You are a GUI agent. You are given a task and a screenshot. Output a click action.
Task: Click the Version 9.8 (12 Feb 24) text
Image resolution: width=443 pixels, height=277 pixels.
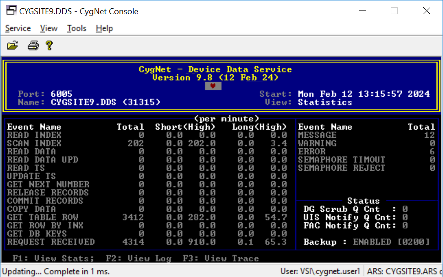pos(215,78)
